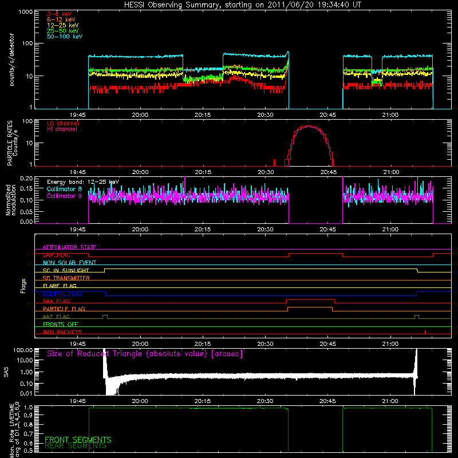This screenshot has height=458, width=458.
Task: Click the 12-25 keV count-rate legend entry
Action: tap(63, 25)
